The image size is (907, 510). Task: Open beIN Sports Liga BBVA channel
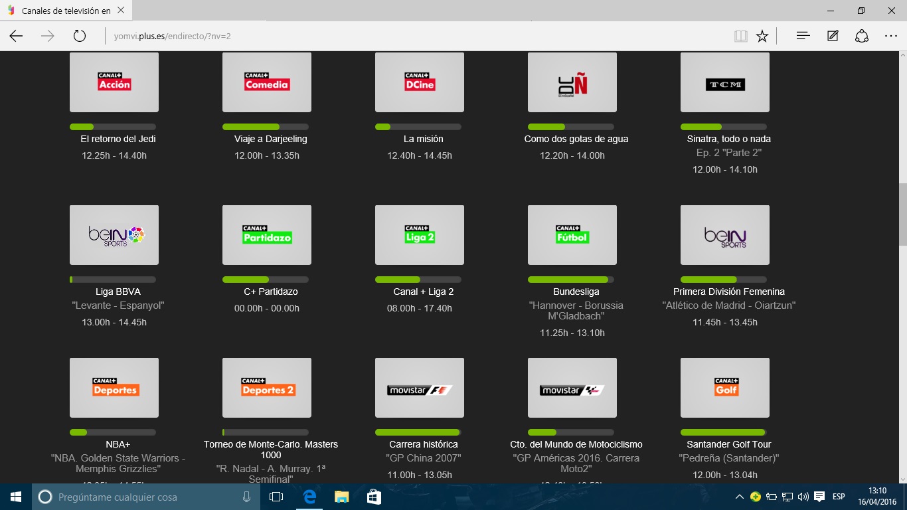tap(114, 235)
